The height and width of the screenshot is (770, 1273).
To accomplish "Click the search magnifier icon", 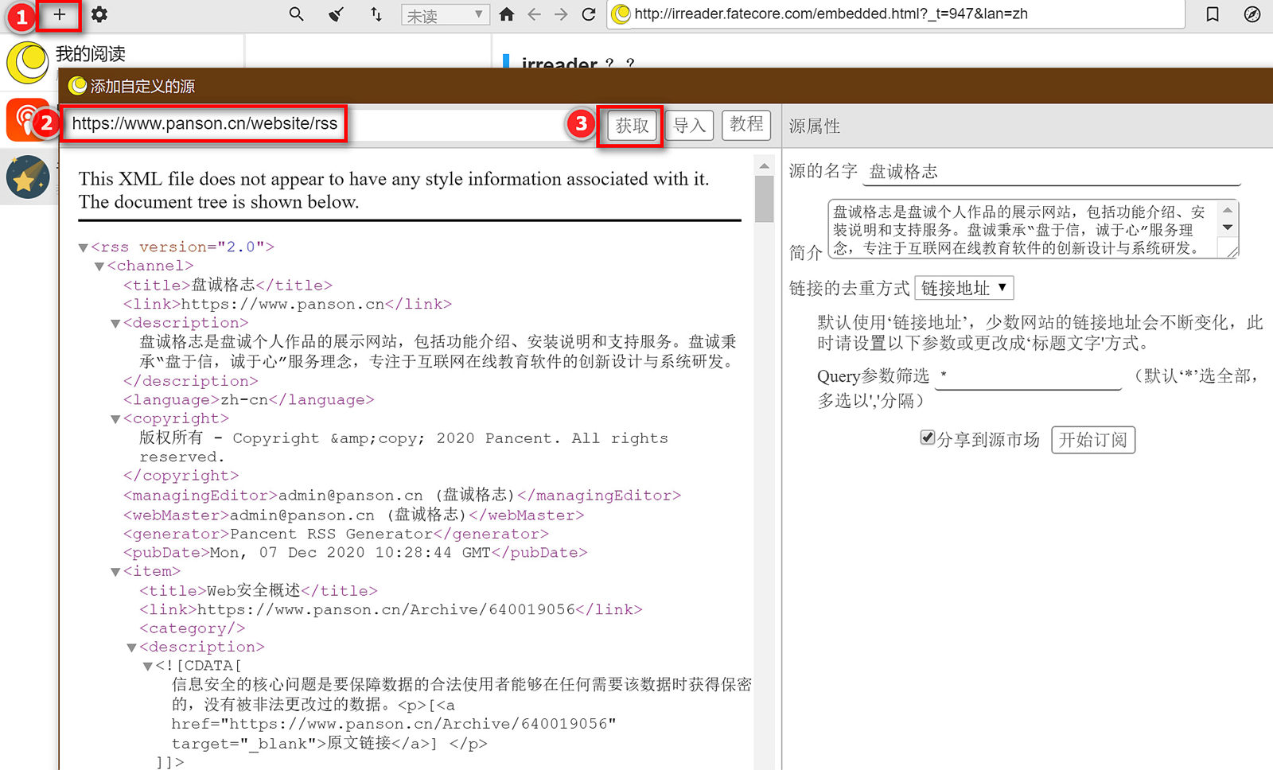I will coord(296,14).
